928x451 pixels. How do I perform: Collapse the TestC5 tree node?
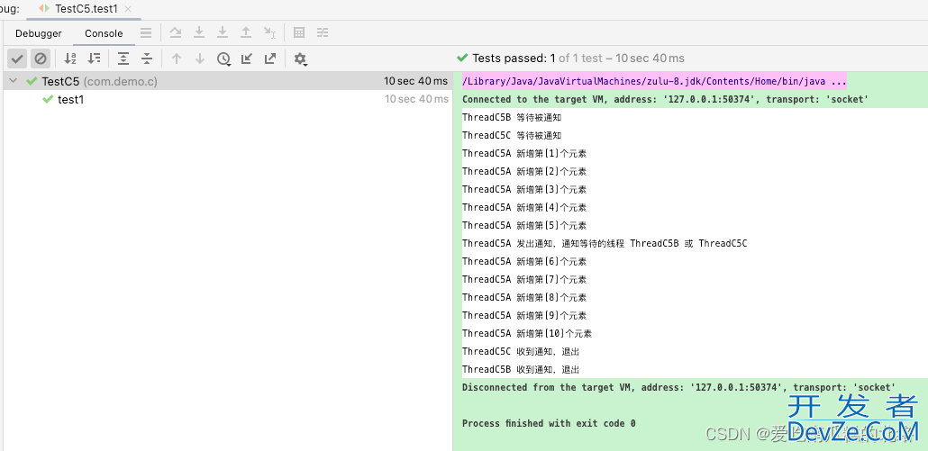(14, 82)
